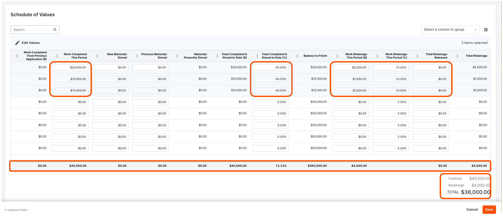This screenshot has width=503, height=218.
Task: Click the $20,000.00 Total Completed & Stored cell
Action: (x=238, y=67)
